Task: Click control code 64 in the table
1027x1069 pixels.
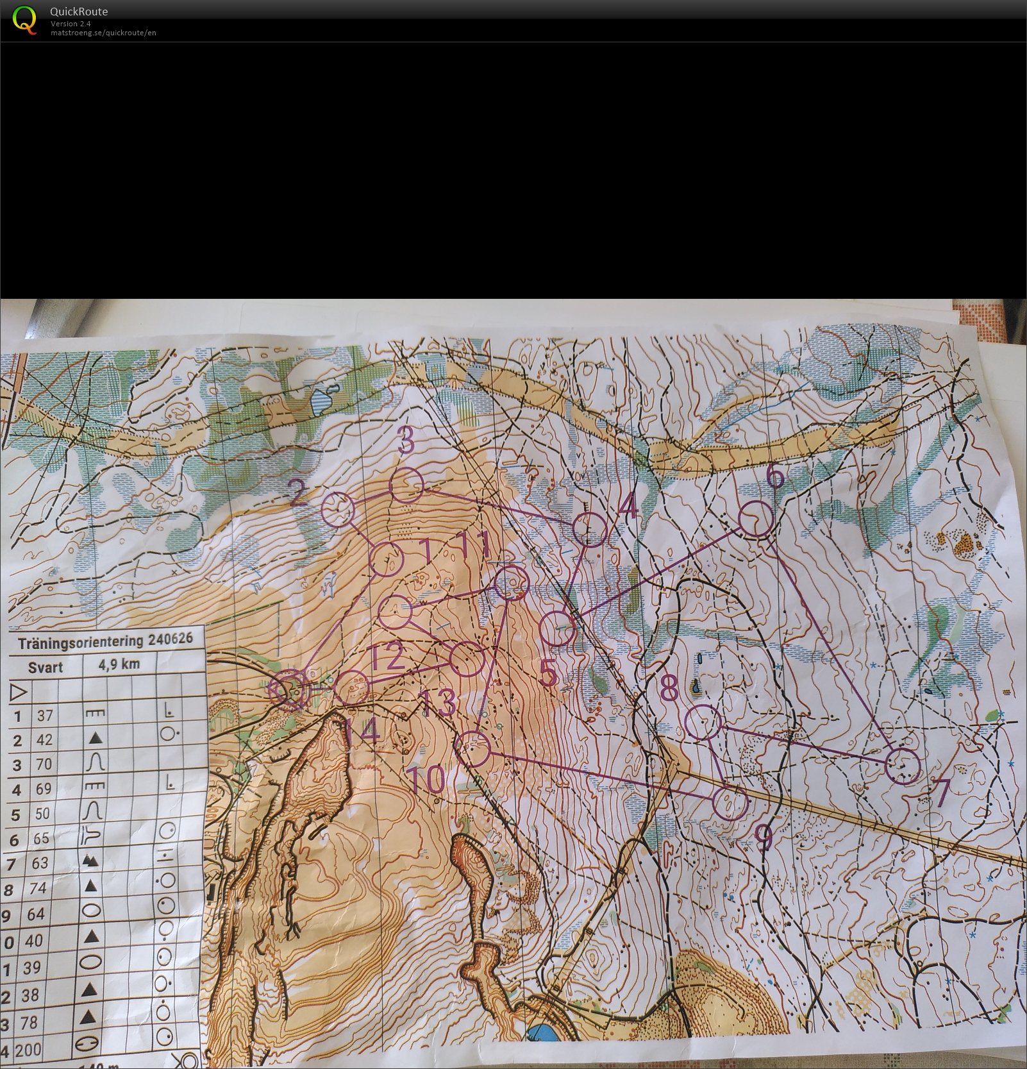Action: [x=36, y=914]
